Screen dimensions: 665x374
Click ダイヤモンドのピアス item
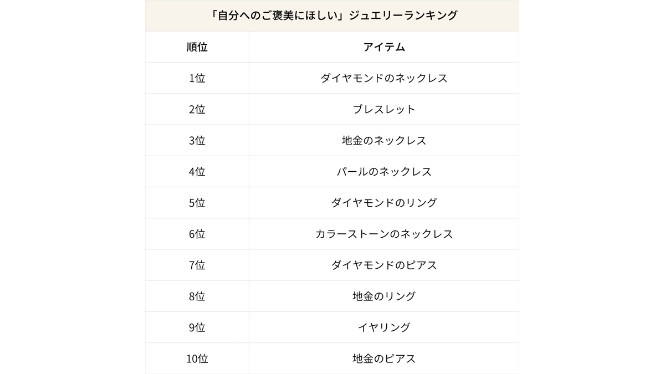(x=383, y=265)
